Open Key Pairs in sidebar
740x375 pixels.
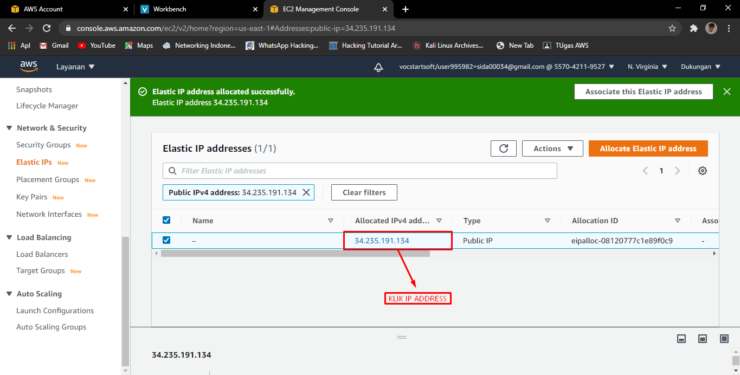[31, 197]
